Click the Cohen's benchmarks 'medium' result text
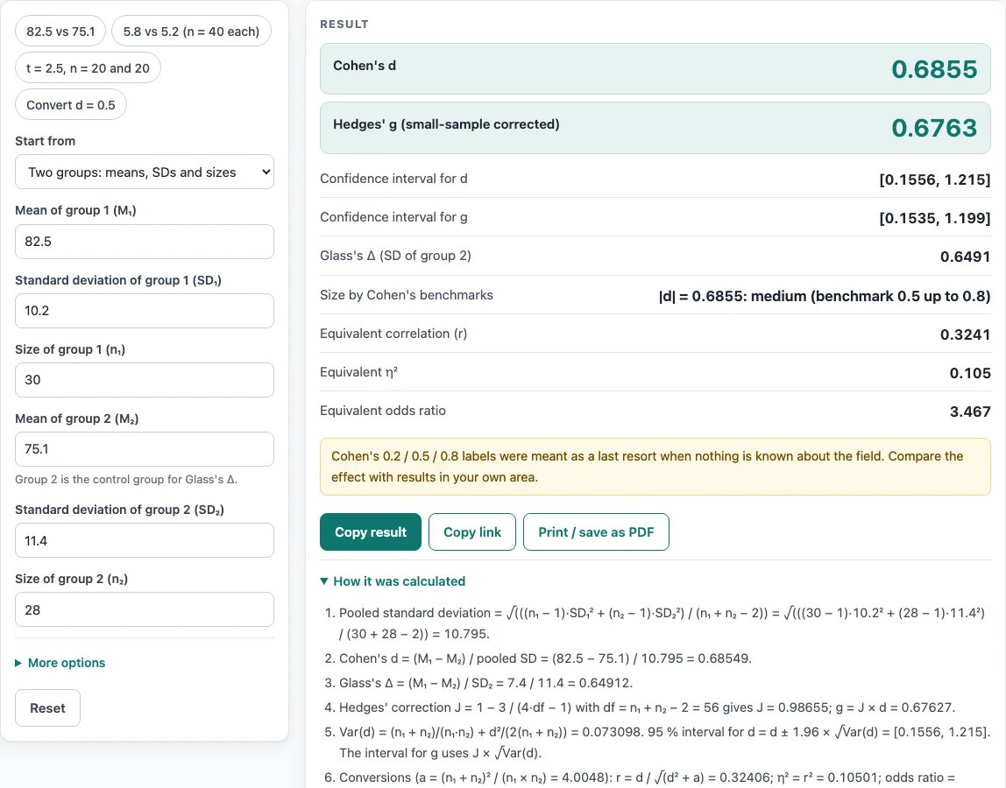The width and height of the screenshot is (1006, 788). point(825,296)
